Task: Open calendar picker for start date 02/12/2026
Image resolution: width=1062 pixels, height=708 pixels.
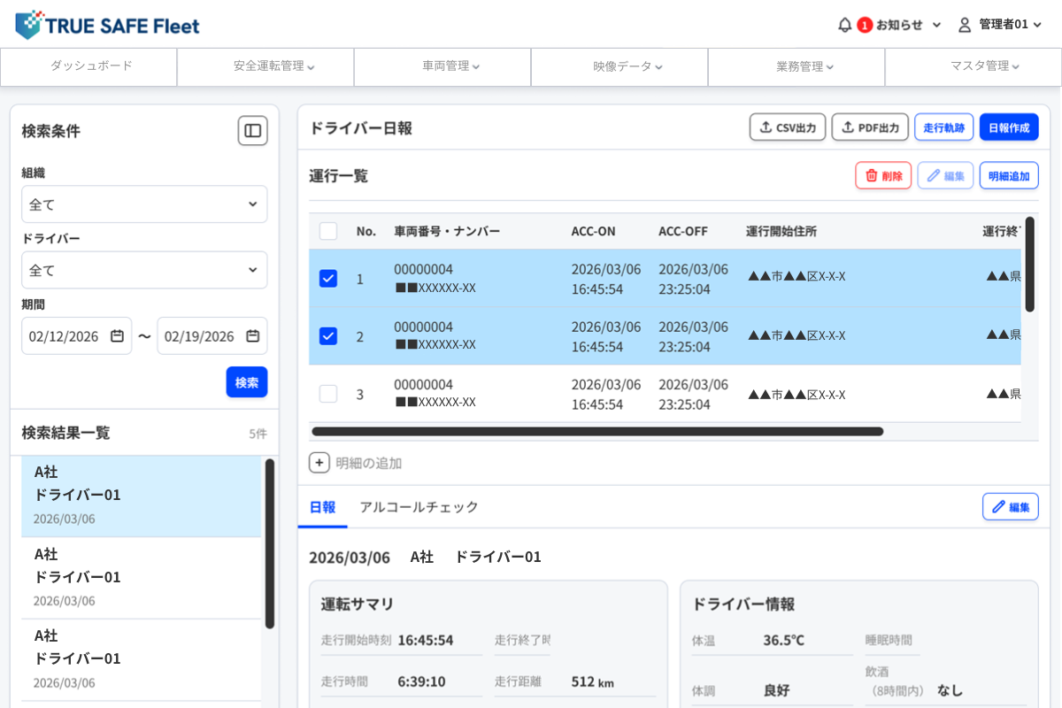Action: pyautogui.click(x=117, y=336)
